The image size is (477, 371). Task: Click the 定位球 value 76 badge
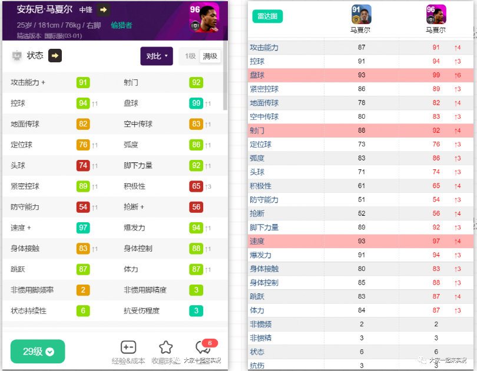click(83, 145)
